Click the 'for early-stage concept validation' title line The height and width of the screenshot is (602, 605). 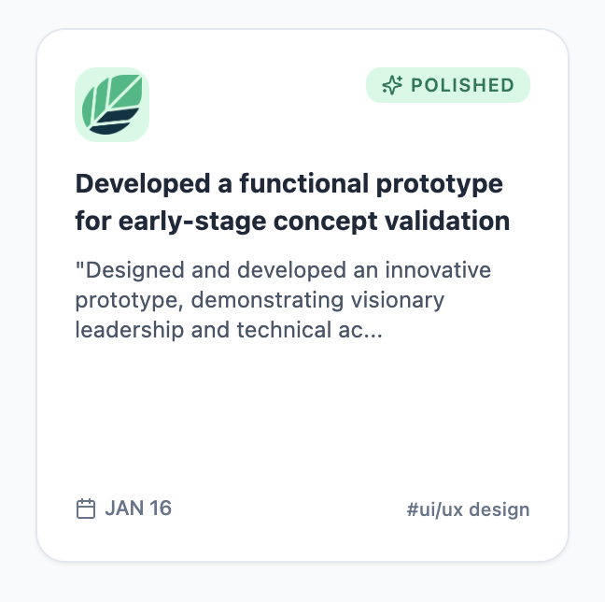292,221
